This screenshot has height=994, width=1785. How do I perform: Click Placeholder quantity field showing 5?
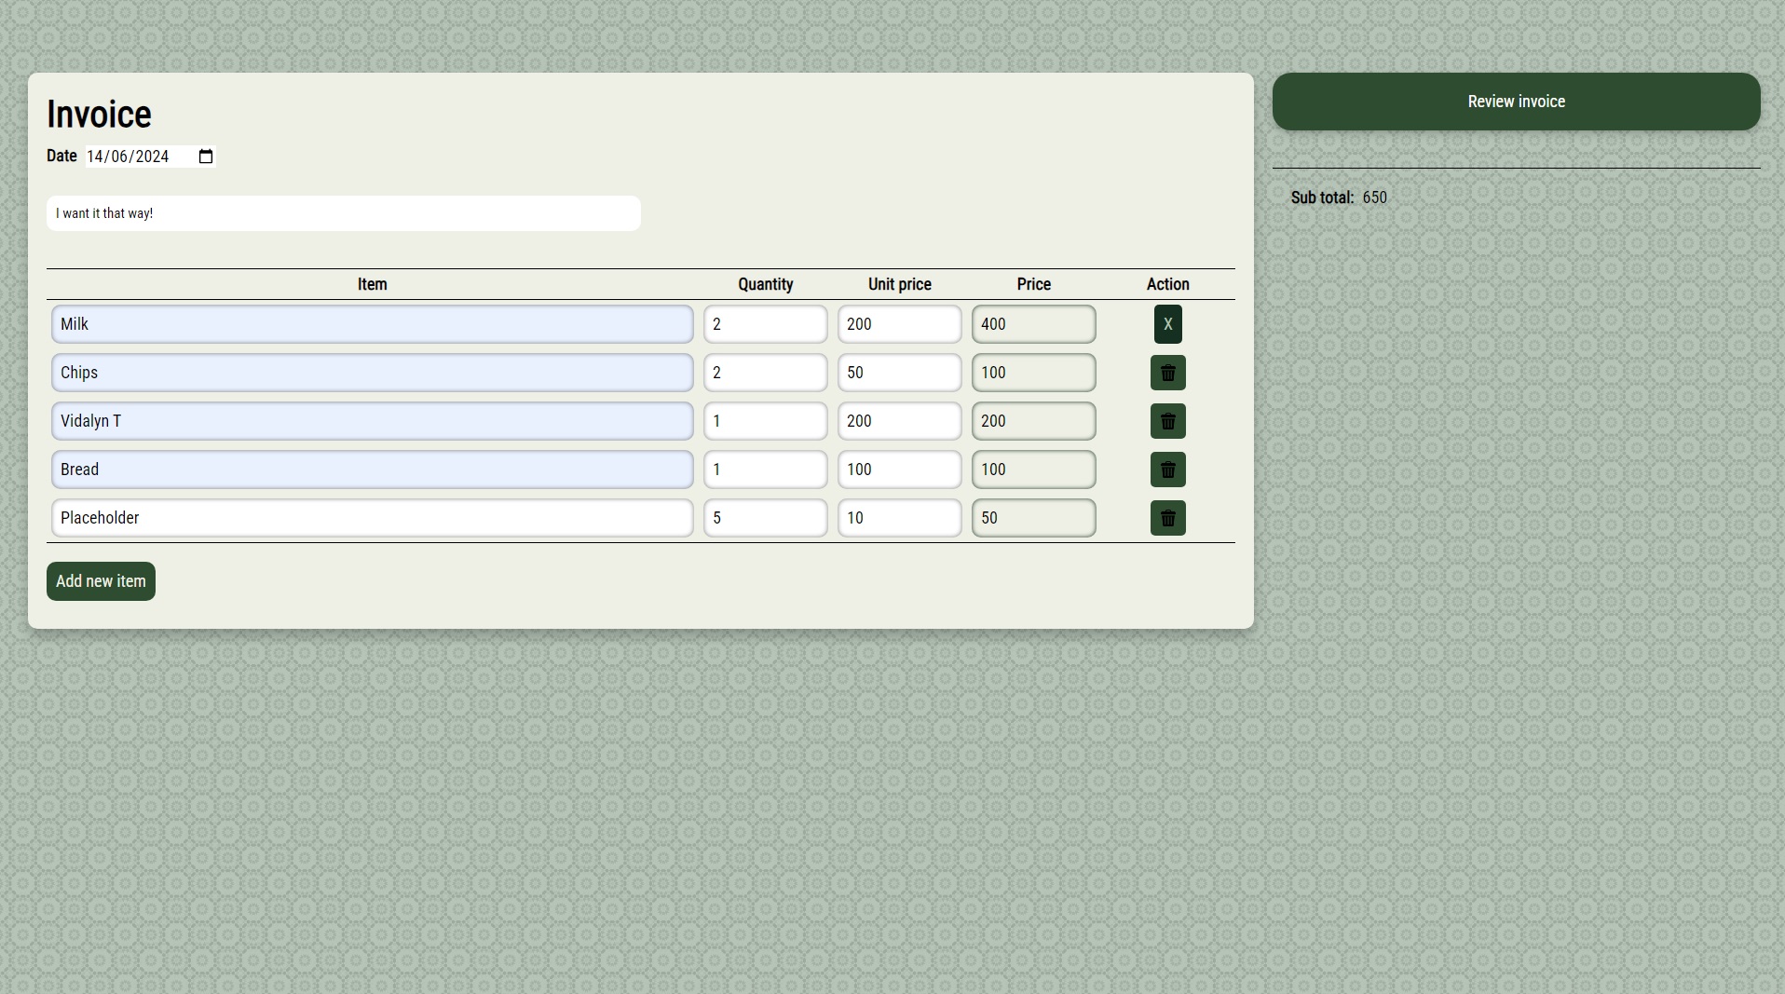click(765, 518)
